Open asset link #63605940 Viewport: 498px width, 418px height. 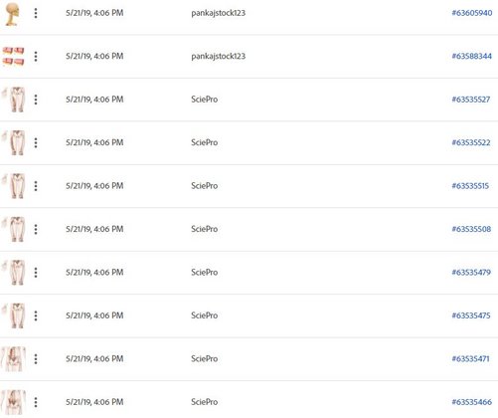tap(472, 13)
